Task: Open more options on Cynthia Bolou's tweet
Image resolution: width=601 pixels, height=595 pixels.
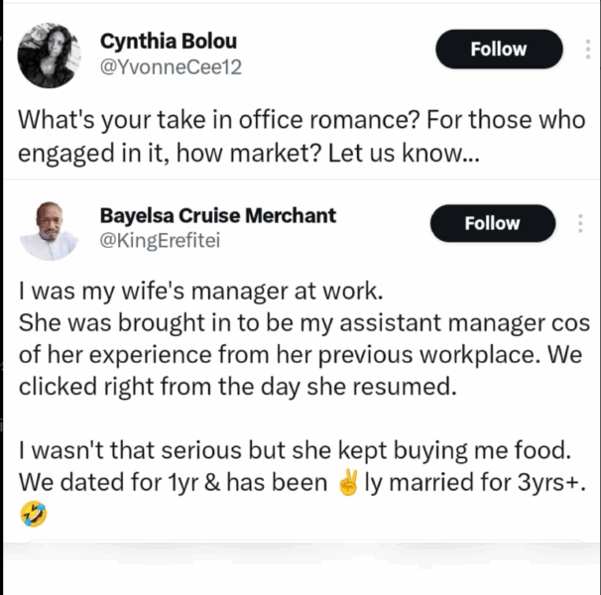Action: [585, 49]
